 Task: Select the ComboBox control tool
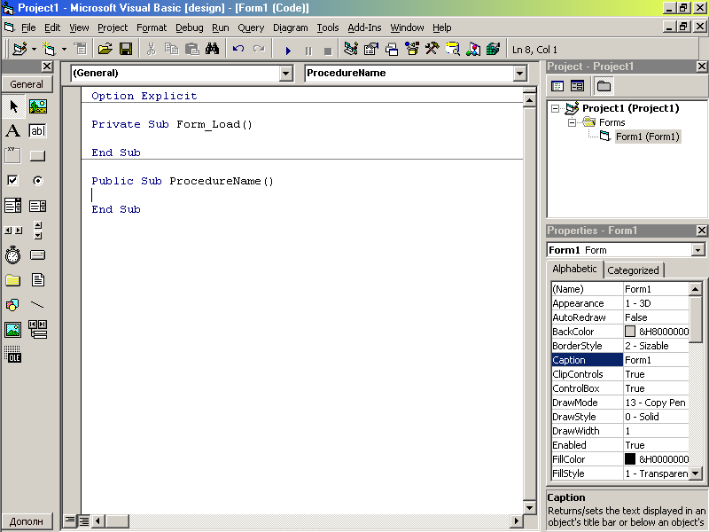[12, 206]
